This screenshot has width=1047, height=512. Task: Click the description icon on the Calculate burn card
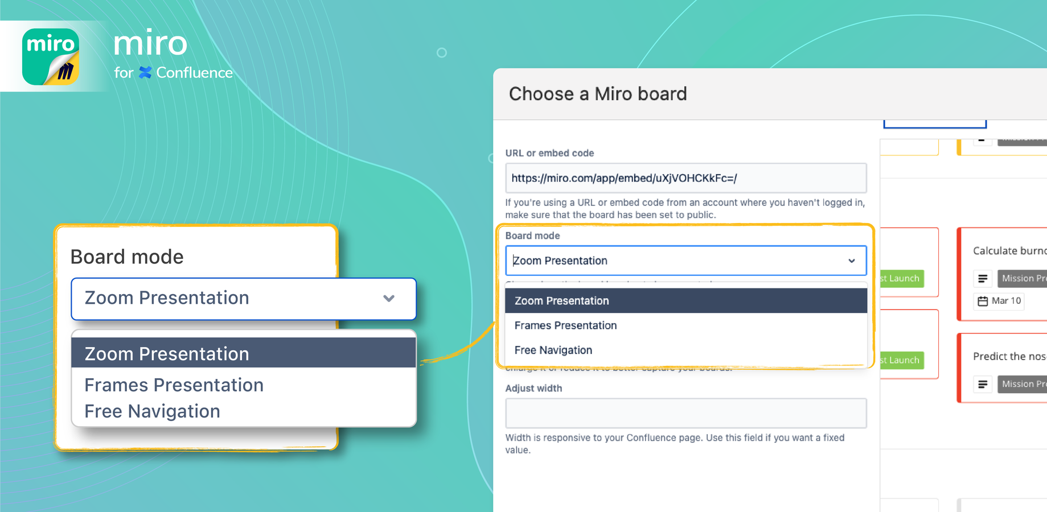tap(983, 278)
